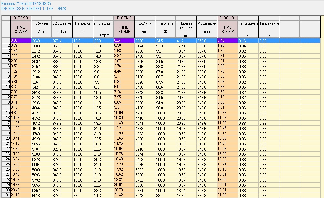Select row number 1 header

tap(6, 41)
